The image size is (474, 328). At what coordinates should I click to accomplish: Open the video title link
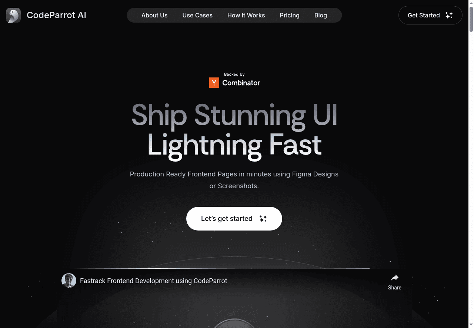tap(154, 281)
